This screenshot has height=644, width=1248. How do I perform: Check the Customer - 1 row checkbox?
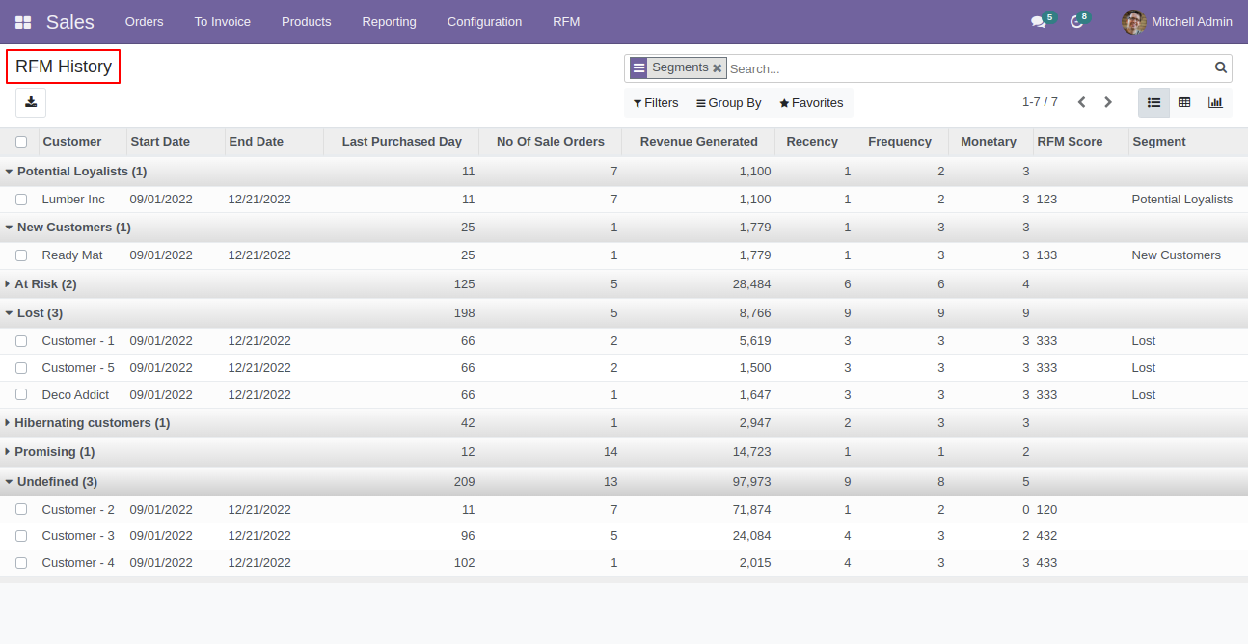tap(21, 341)
